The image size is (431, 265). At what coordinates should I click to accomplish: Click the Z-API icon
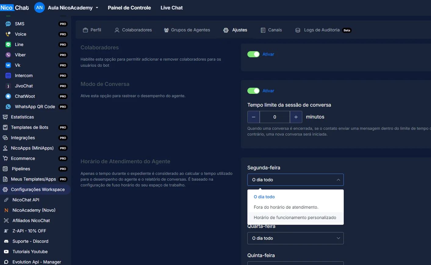tap(6, 231)
